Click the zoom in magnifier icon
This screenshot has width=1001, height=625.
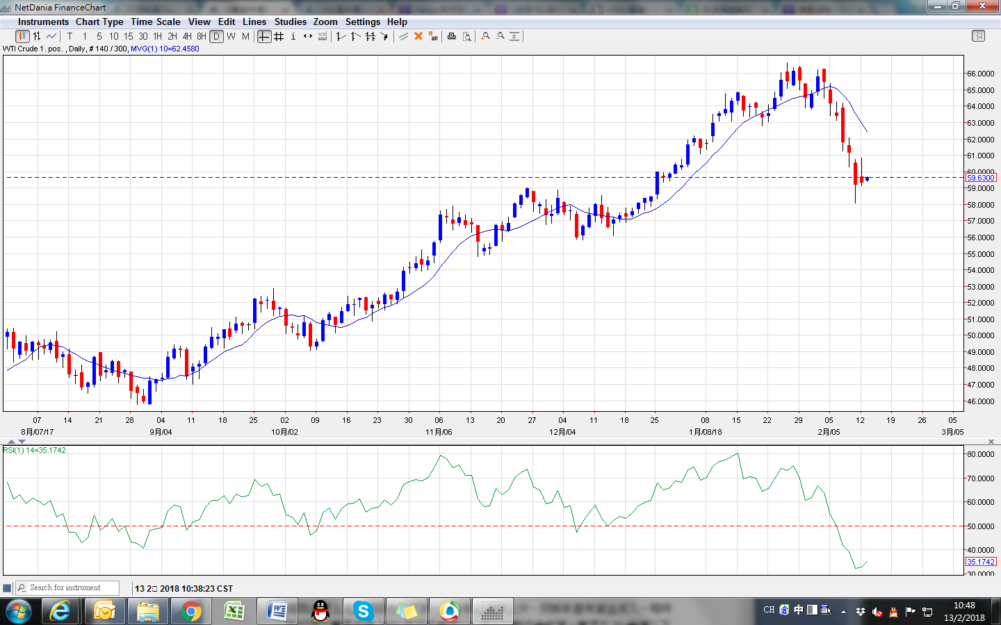coord(486,36)
